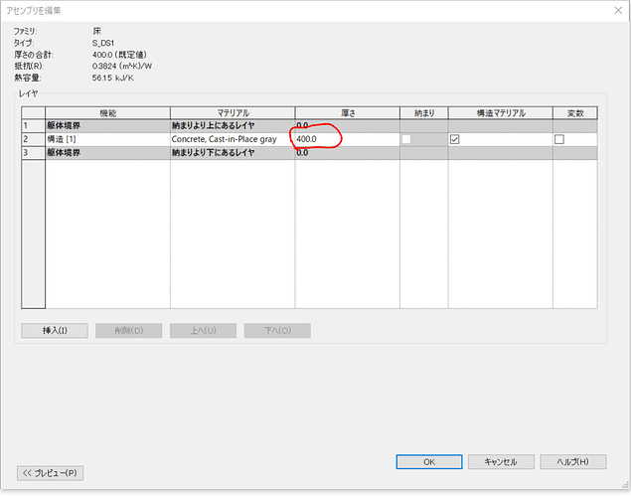Click the 上へ(U) move up button
The width and height of the screenshot is (631, 496).
[204, 331]
